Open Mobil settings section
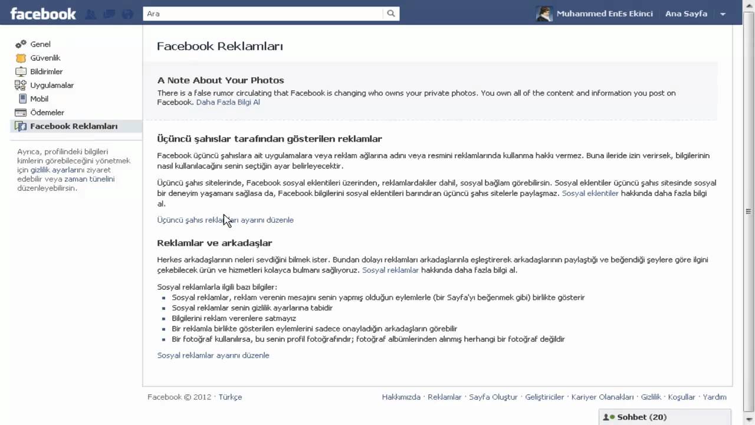The image size is (755, 425). coord(40,99)
